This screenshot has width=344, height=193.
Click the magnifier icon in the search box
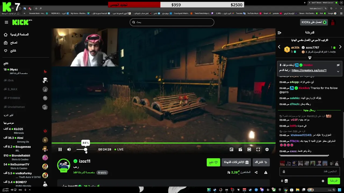(x=134, y=22)
